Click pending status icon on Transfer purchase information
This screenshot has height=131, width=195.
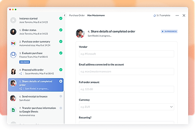(61, 108)
